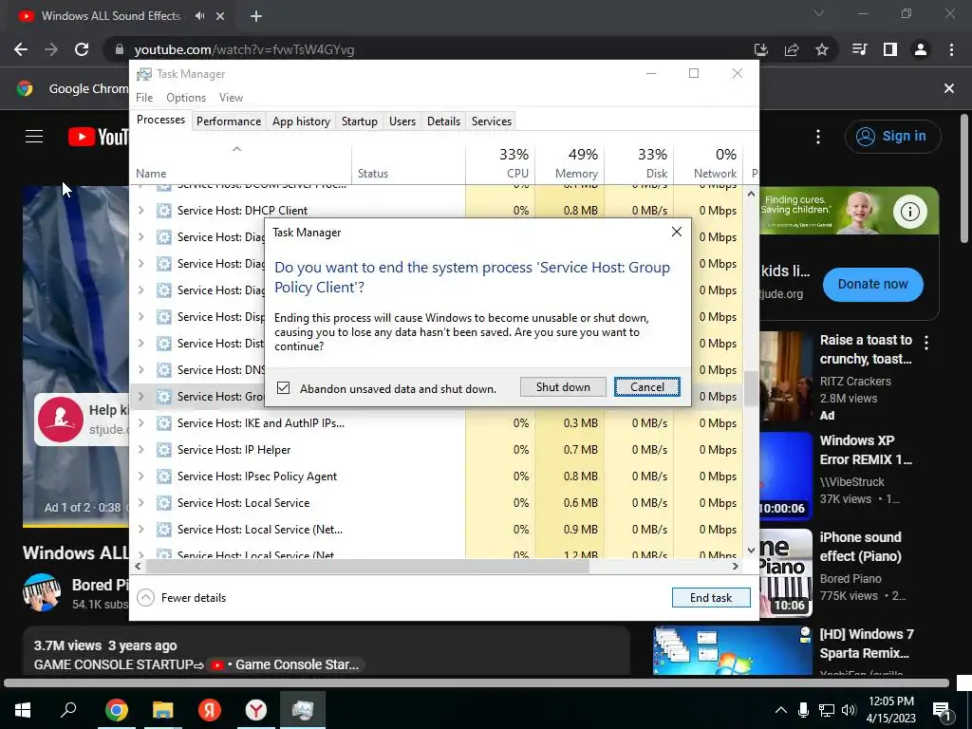Screen dimensions: 972x729
Task: Click the ad info icon
Action: (x=909, y=212)
